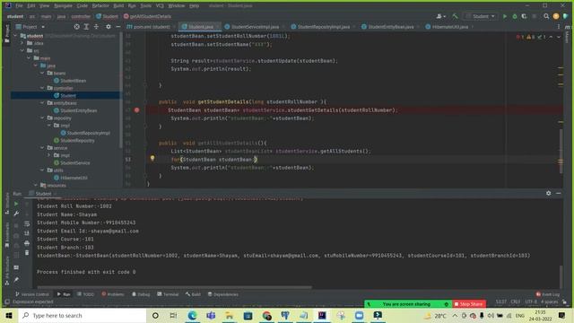Viewport: 574px width, 323px height.
Task: Hide the Project tool window
Action: (117, 27)
